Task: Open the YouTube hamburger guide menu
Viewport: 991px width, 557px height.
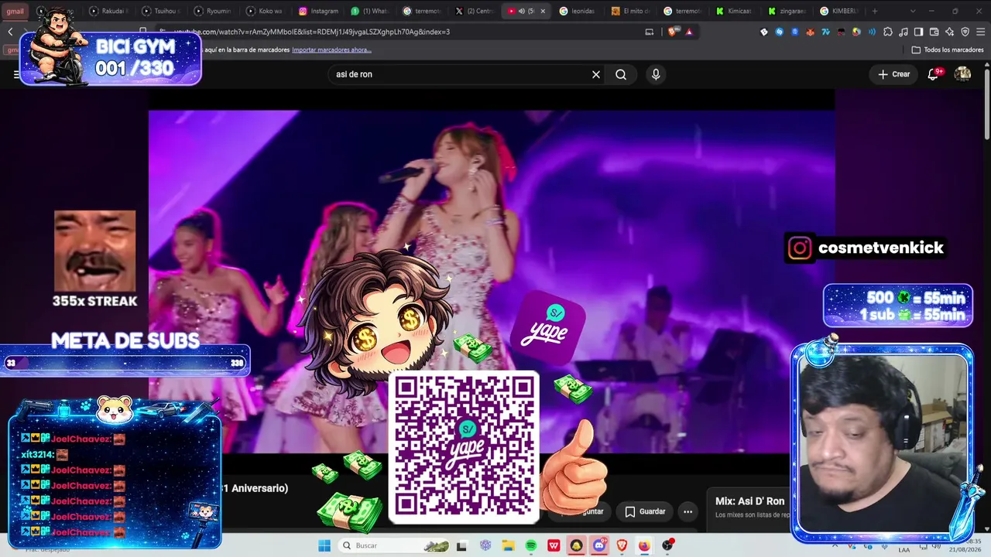Action: point(16,74)
